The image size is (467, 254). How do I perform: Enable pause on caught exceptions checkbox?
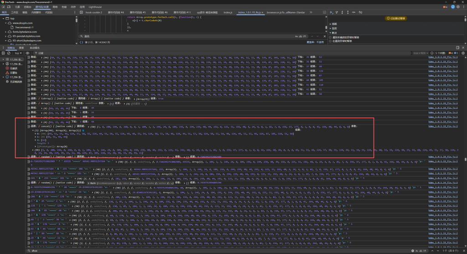(x=331, y=41)
